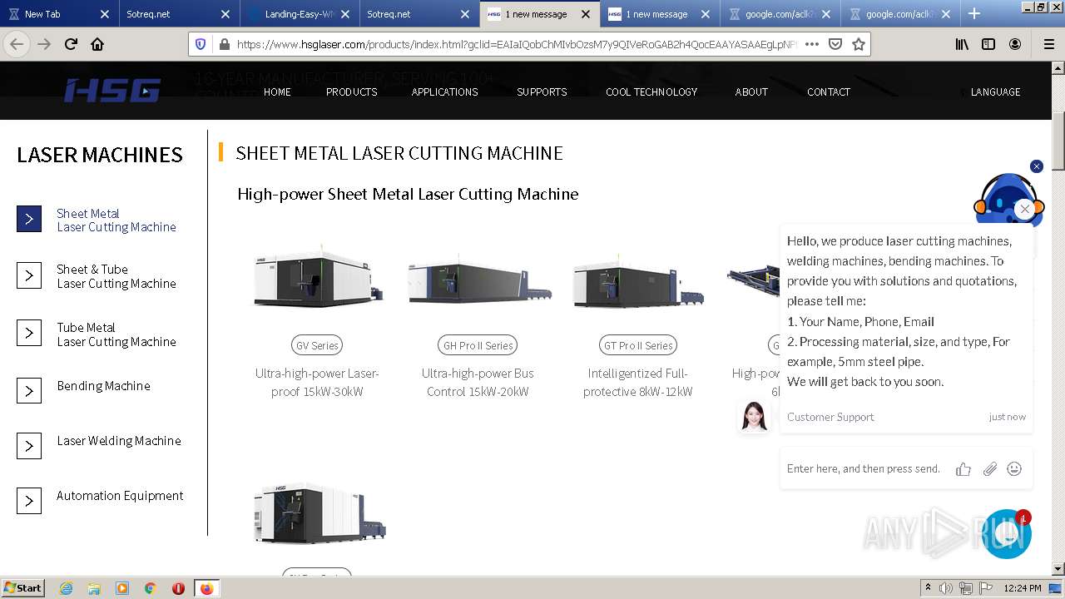Viewport: 1065px width, 599px height.
Task: Click the GH Pro II Series button
Action: tap(478, 345)
